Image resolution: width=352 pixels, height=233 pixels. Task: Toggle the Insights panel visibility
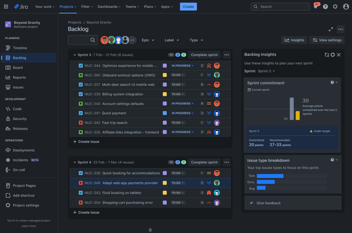[294, 40]
